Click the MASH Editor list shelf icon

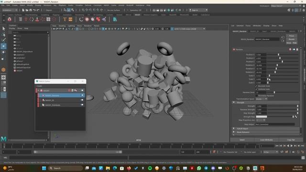[20, 19]
